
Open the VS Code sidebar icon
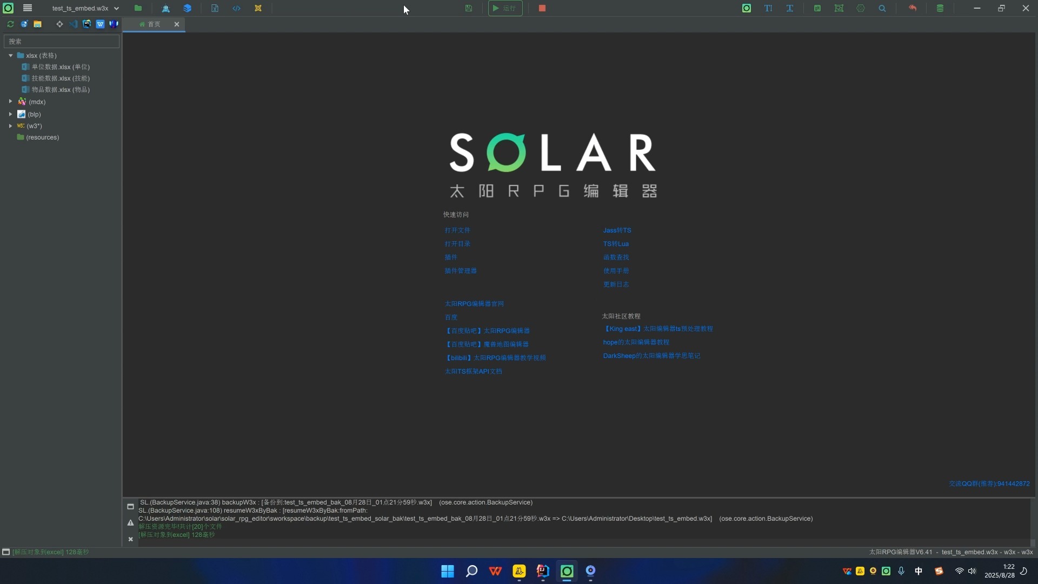(74, 24)
